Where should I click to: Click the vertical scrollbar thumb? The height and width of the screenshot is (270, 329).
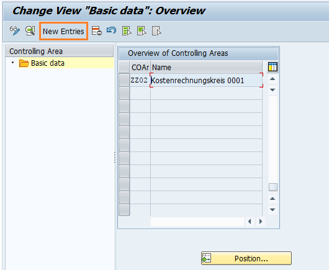pyautogui.click(x=273, y=187)
